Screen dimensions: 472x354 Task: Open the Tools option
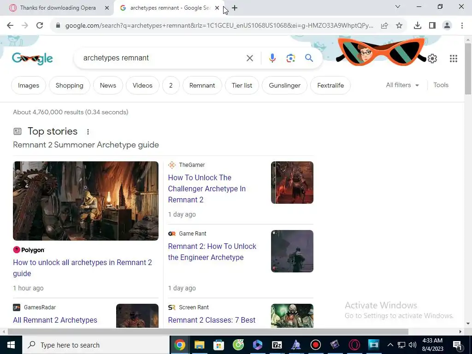441,85
